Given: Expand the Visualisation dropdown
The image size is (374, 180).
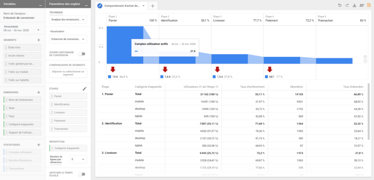Looking at the screenshot, I should coord(68,39).
